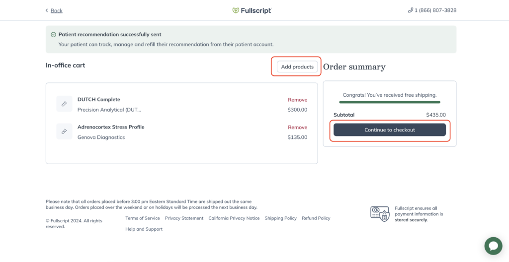509x262 pixels.
Task: Click the Order summary heading
Action: [x=354, y=67]
